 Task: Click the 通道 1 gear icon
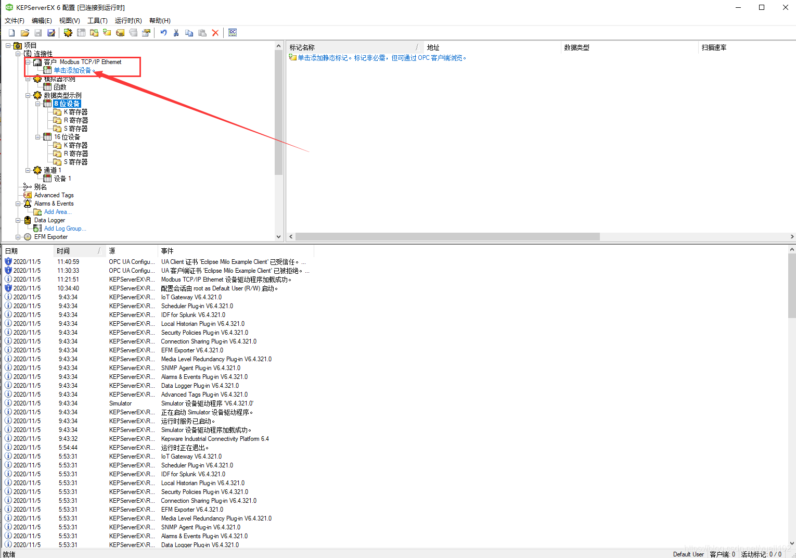(x=37, y=170)
